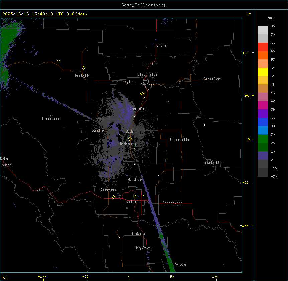The image size is (288, 281).
Task: Pick the orange 60-57 dBZ legend swatch
Action: coord(263,55)
